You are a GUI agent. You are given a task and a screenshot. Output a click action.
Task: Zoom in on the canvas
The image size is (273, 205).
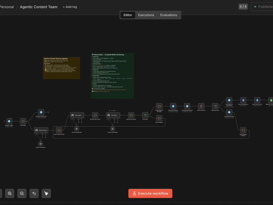[10, 193]
